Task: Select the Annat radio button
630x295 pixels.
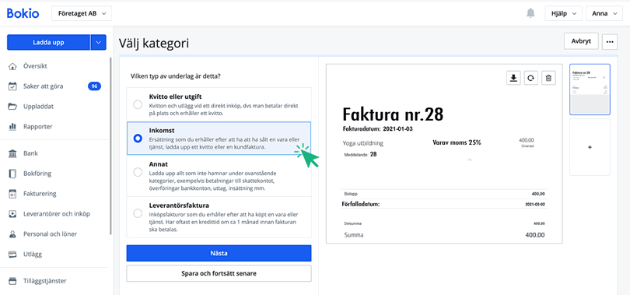Action: [138, 173]
